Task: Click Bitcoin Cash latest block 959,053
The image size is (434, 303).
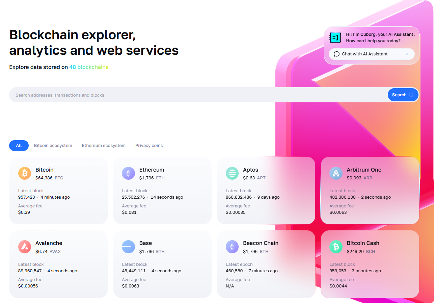Action: 338,271
